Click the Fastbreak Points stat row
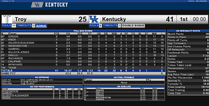The height and width of the screenshot is (106, 209). point(188,52)
